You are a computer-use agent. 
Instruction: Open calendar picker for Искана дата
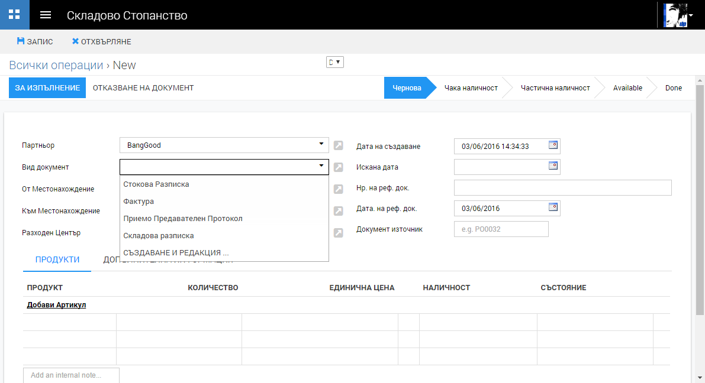point(553,166)
